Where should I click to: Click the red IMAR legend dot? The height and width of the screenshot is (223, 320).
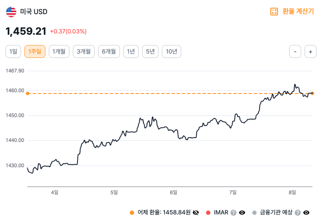click(x=208, y=212)
